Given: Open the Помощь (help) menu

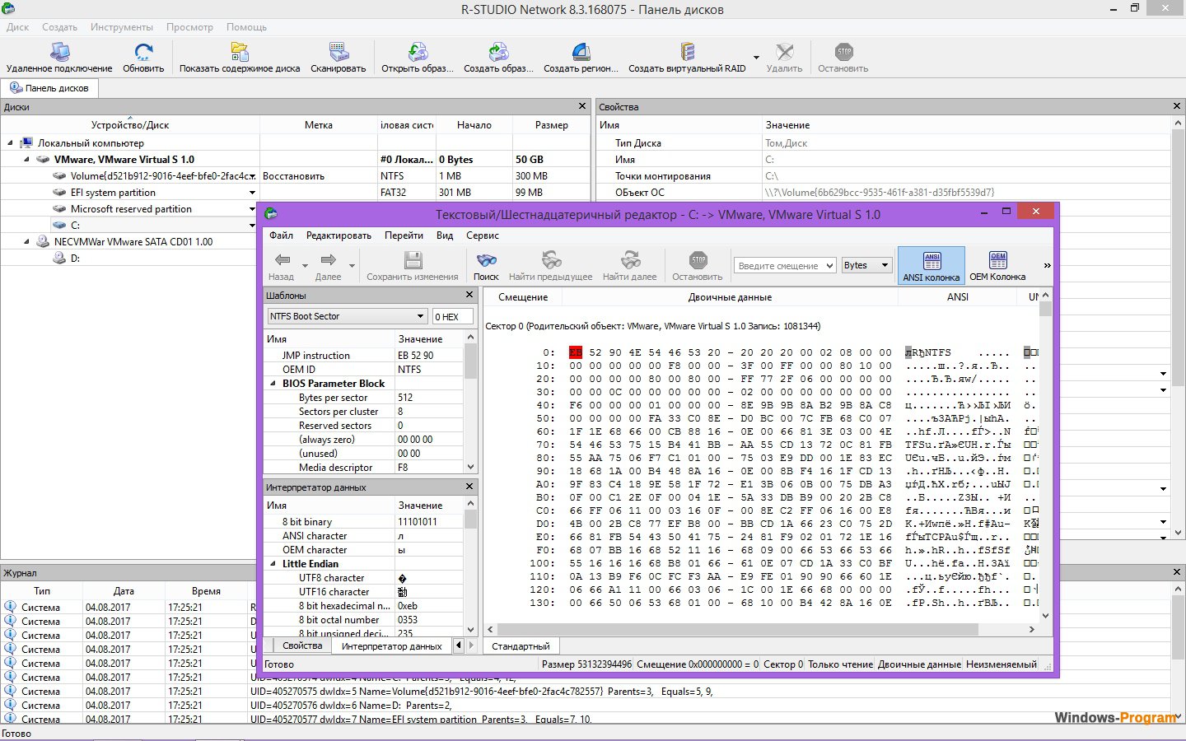Looking at the screenshot, I should (246, 27).
